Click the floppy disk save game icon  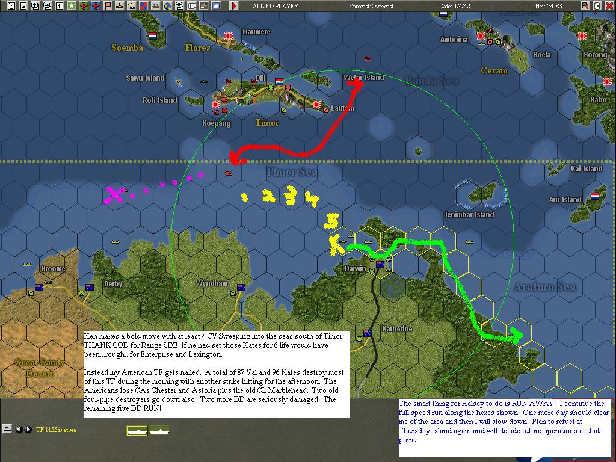pyautogui.click(x=11, y=5)
